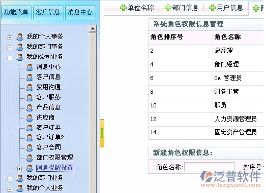This screenshot has width=266, height=193.
Task: Collapse the 我的公司业务 tree node
Action: (x=10, y=58)
